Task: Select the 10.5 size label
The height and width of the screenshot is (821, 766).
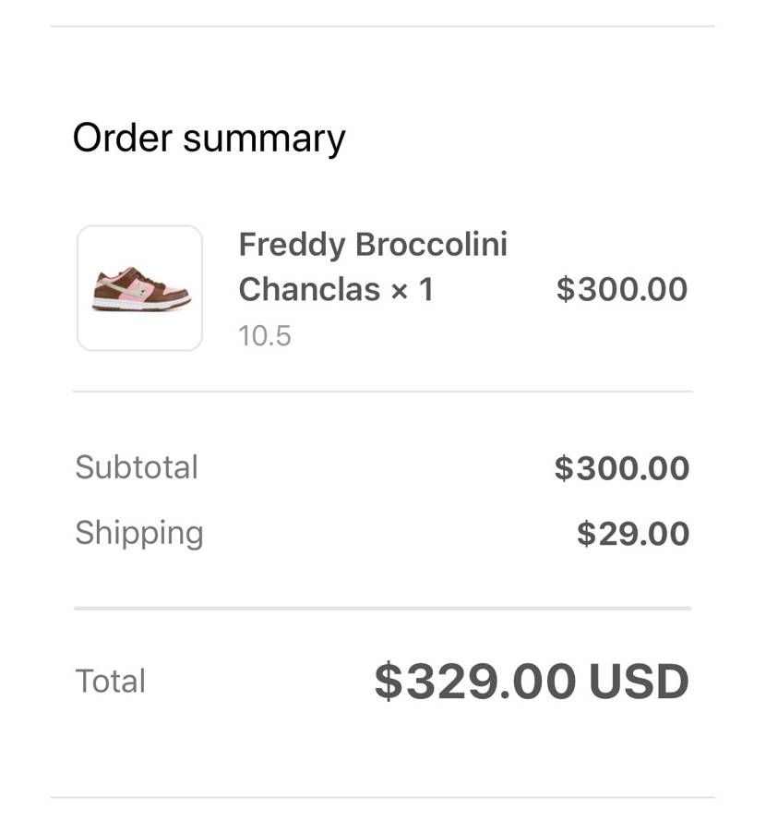Action: [x=264, y=336]
